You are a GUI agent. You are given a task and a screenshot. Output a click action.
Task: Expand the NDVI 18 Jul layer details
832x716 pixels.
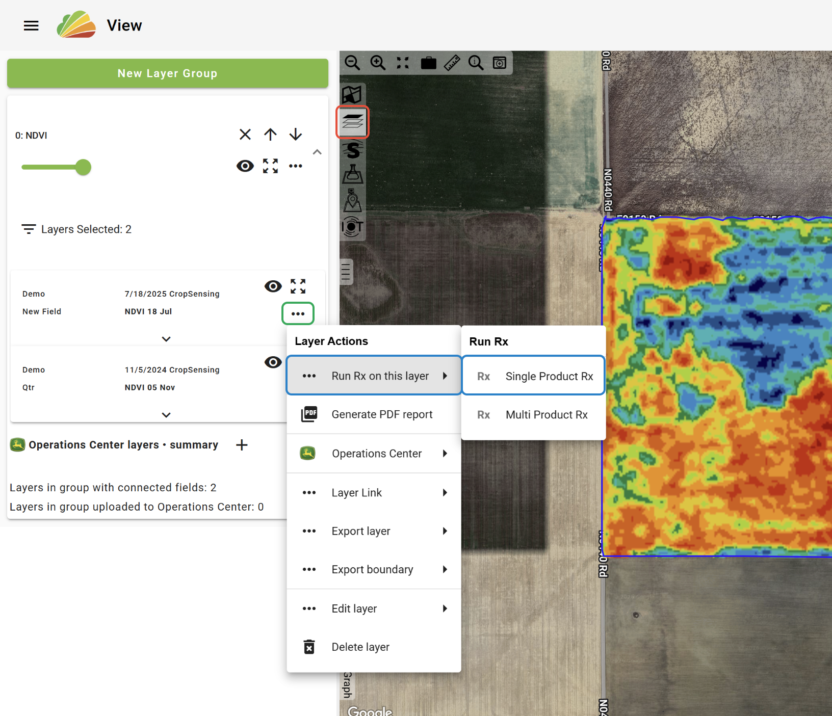[x=166, y=339]
